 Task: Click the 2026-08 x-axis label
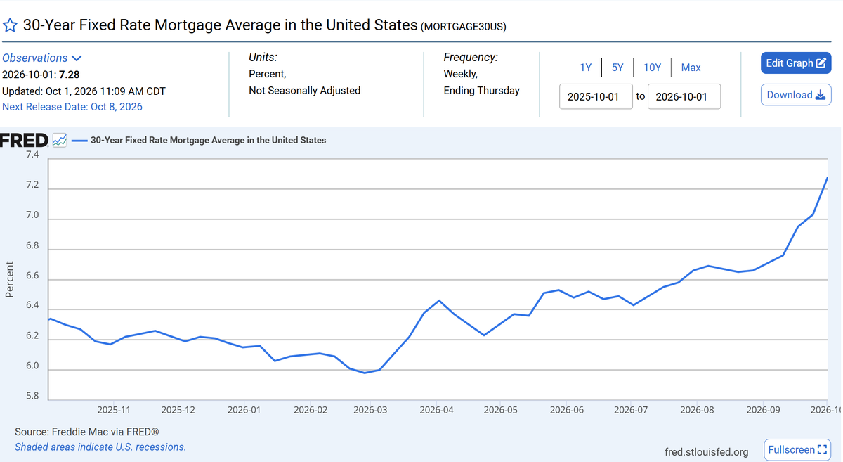click(698, 409)
